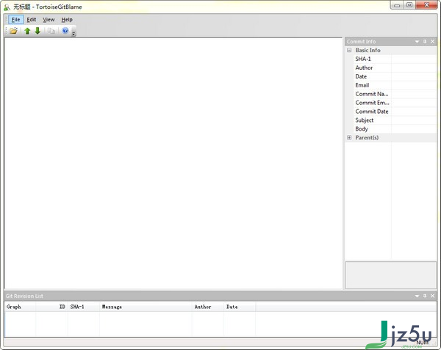The image size is (441, 350).
Task: Close the Commit Info panel
Action: pyautogui.click(x=433, y=42)
